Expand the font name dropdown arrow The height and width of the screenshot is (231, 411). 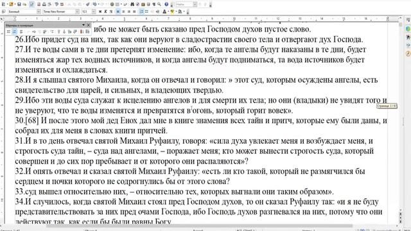(77, 12)
